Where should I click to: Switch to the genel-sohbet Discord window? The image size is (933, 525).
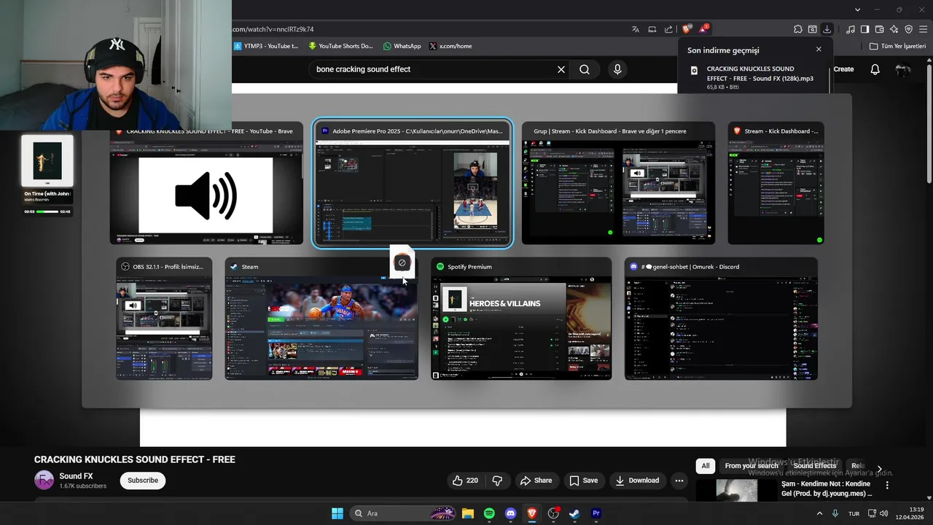721,319
